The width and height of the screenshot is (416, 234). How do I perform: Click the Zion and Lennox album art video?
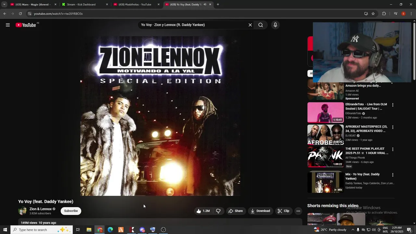click(160, 116)
